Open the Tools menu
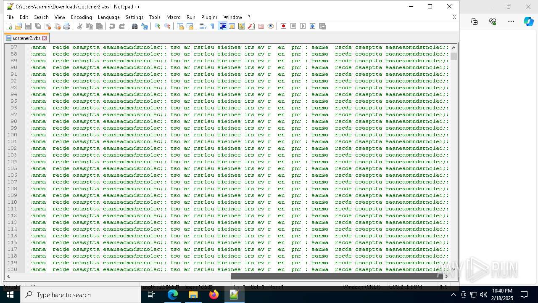The width and height of the screenshot is (538, 303). [x=155, y=17]
